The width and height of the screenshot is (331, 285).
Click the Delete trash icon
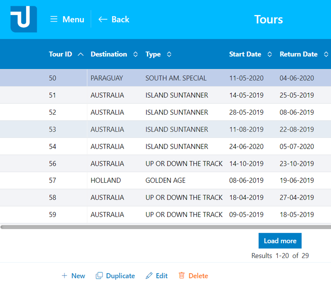coord(181,276)
